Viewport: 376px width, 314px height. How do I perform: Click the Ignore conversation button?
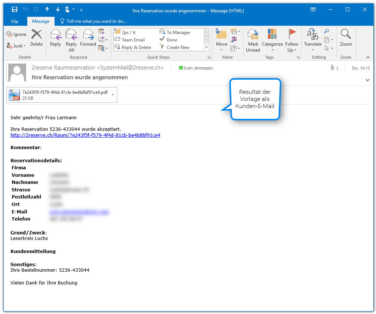tap(16, 34)
